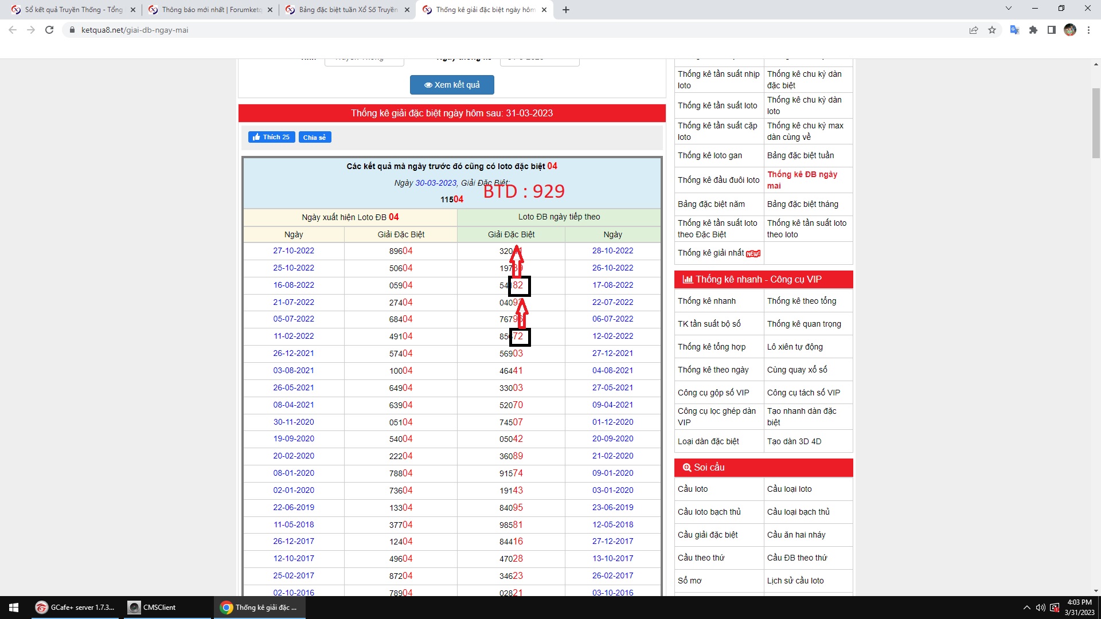Show hidden system tray icons
This screenshot has height=619, width=1101.
click(x=1026, y=608)
